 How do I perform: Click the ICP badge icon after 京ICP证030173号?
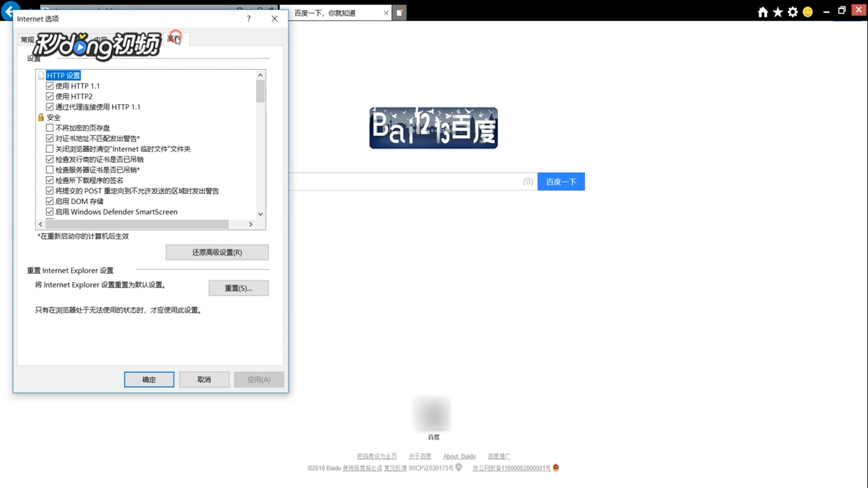click(x=459, y=468)
